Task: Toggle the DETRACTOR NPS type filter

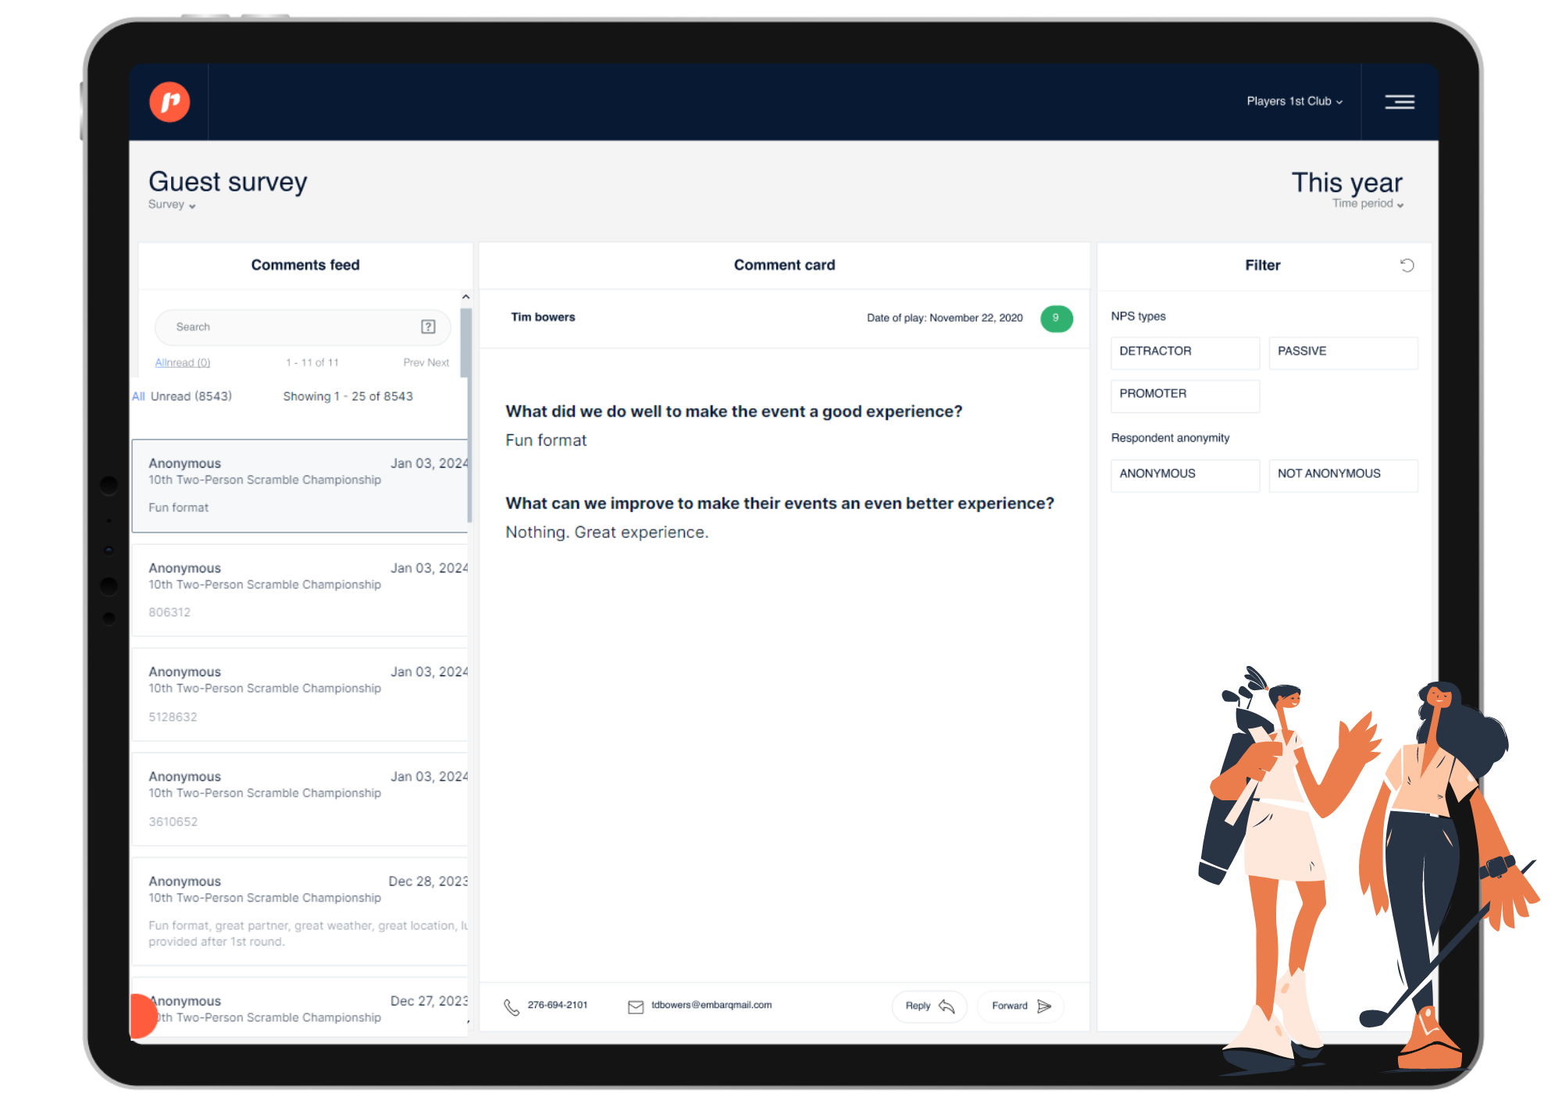Action: pos(1184,350)
